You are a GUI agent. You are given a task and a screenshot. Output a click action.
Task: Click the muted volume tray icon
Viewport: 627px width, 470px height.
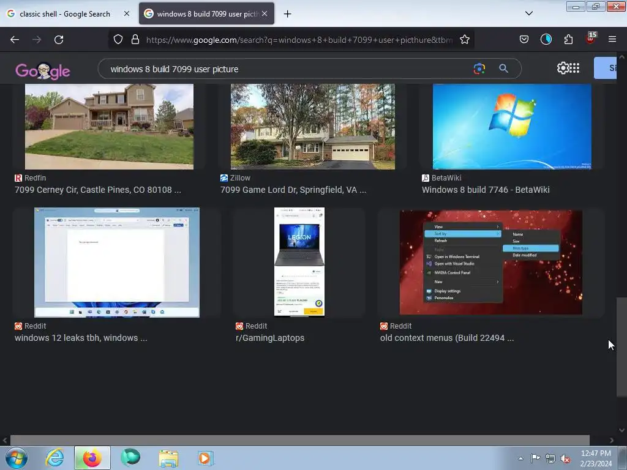pyautogui.click(x=565, y=459)
